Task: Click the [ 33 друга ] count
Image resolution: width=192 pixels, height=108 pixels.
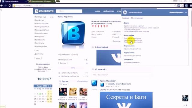Action: 64,84
